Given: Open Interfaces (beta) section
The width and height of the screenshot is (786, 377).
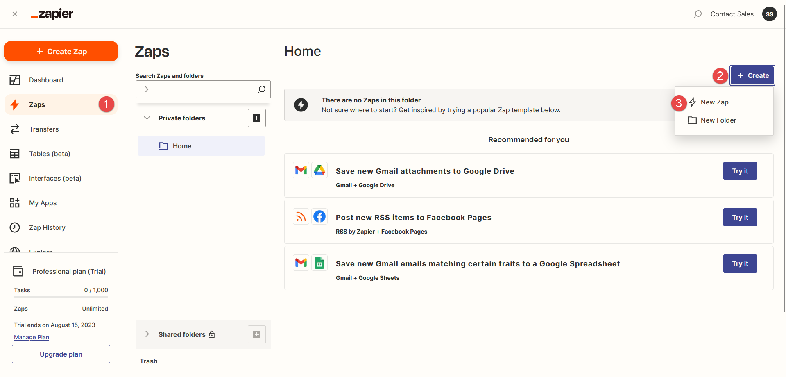Looking at the screenshot, I should coord(61,178).
